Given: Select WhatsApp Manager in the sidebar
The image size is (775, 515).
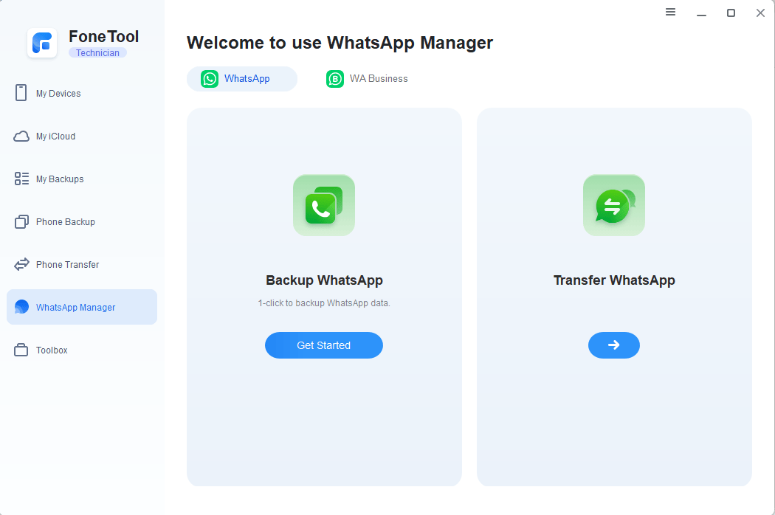Looking at the screenshot, I should (82, 307).
